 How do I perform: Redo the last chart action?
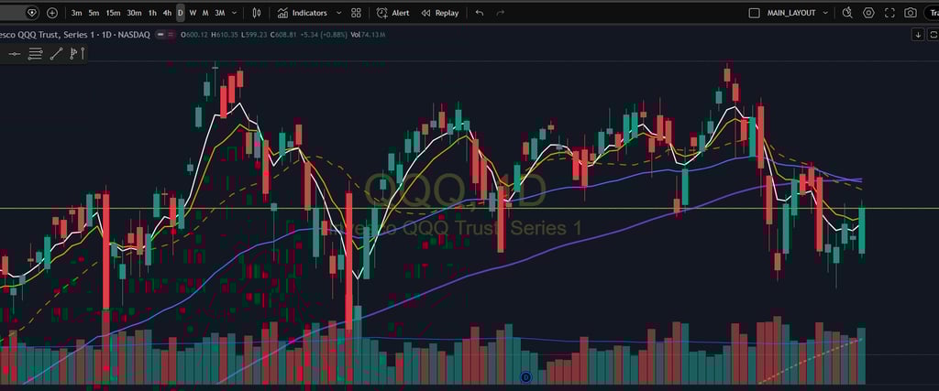(x=501, y=13)
